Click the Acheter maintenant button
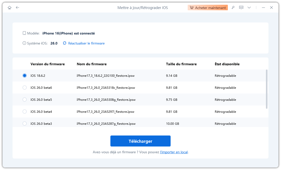 [208, 8]
